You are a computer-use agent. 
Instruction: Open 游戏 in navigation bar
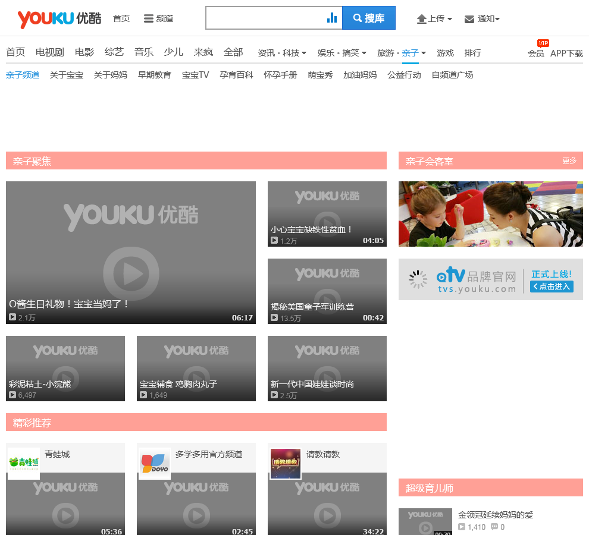click(445, 53)
